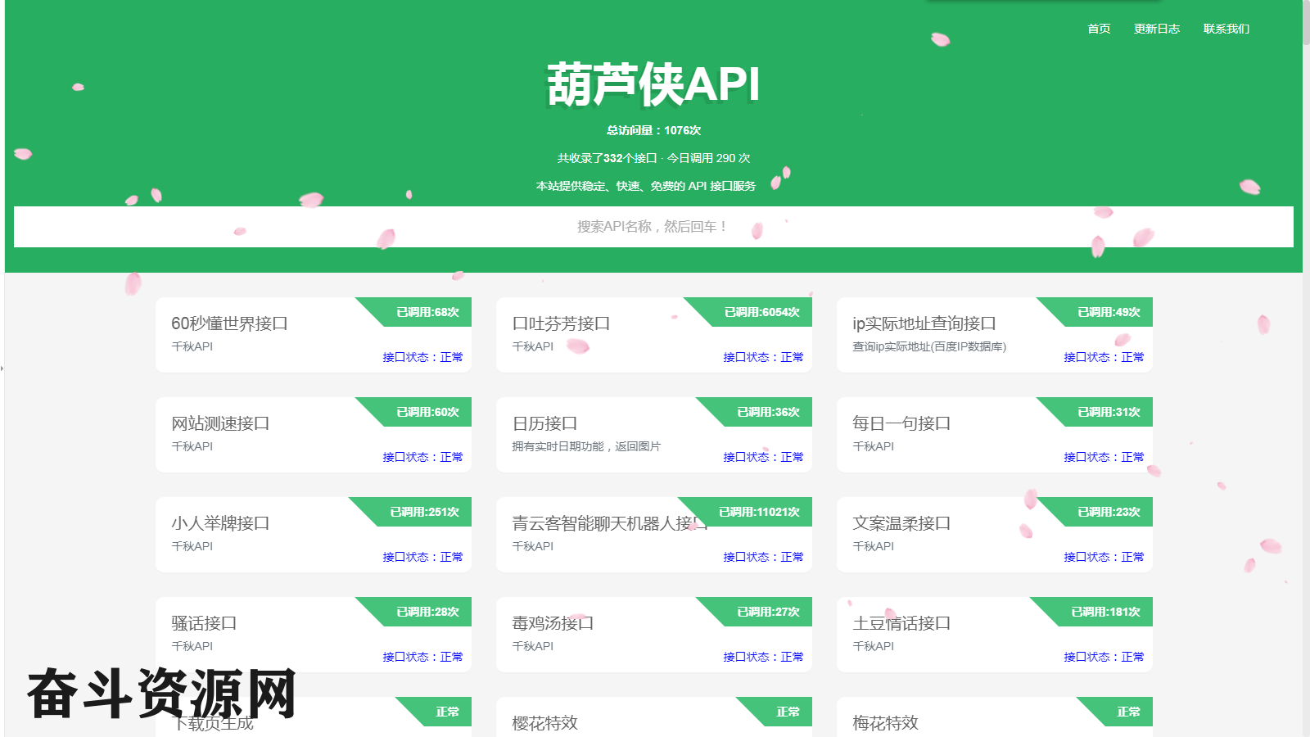
Task: Select the ip实际地址查询接口 card
Action: [924, 324]
